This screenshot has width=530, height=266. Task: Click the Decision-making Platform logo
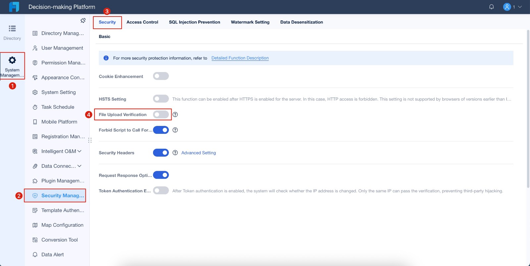[x=14, y=7]
